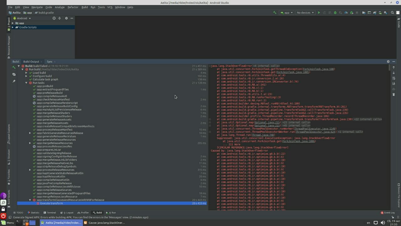Click the console output vertical scrollbar

coord(389,68)
